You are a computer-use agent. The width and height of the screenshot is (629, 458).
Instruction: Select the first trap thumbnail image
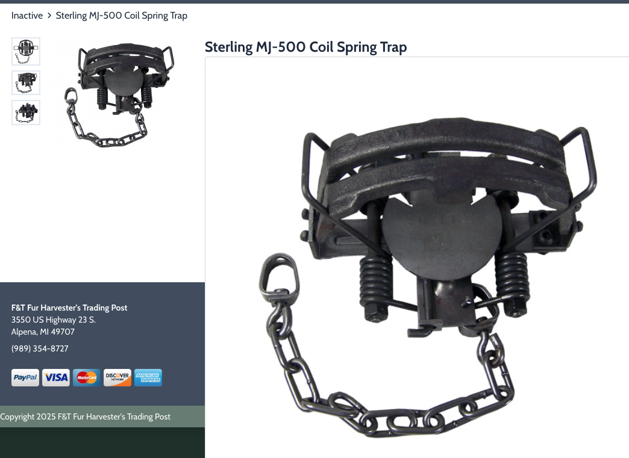26,51
